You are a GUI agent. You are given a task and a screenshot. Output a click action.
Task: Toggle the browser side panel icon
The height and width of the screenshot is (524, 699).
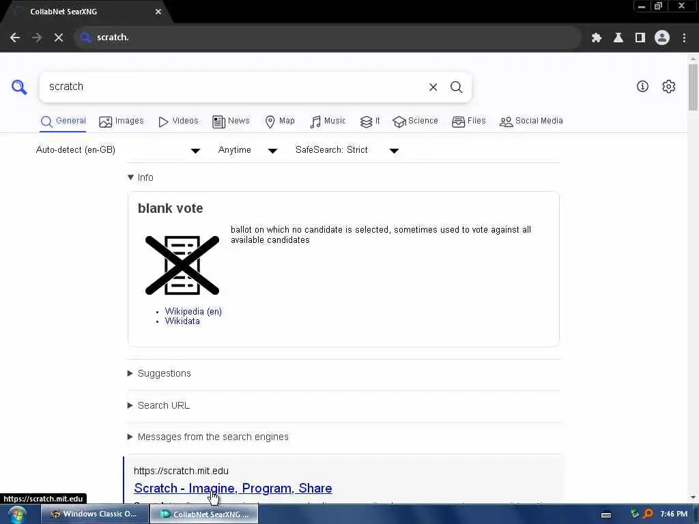pyautogui.click(x=640, y=38)
